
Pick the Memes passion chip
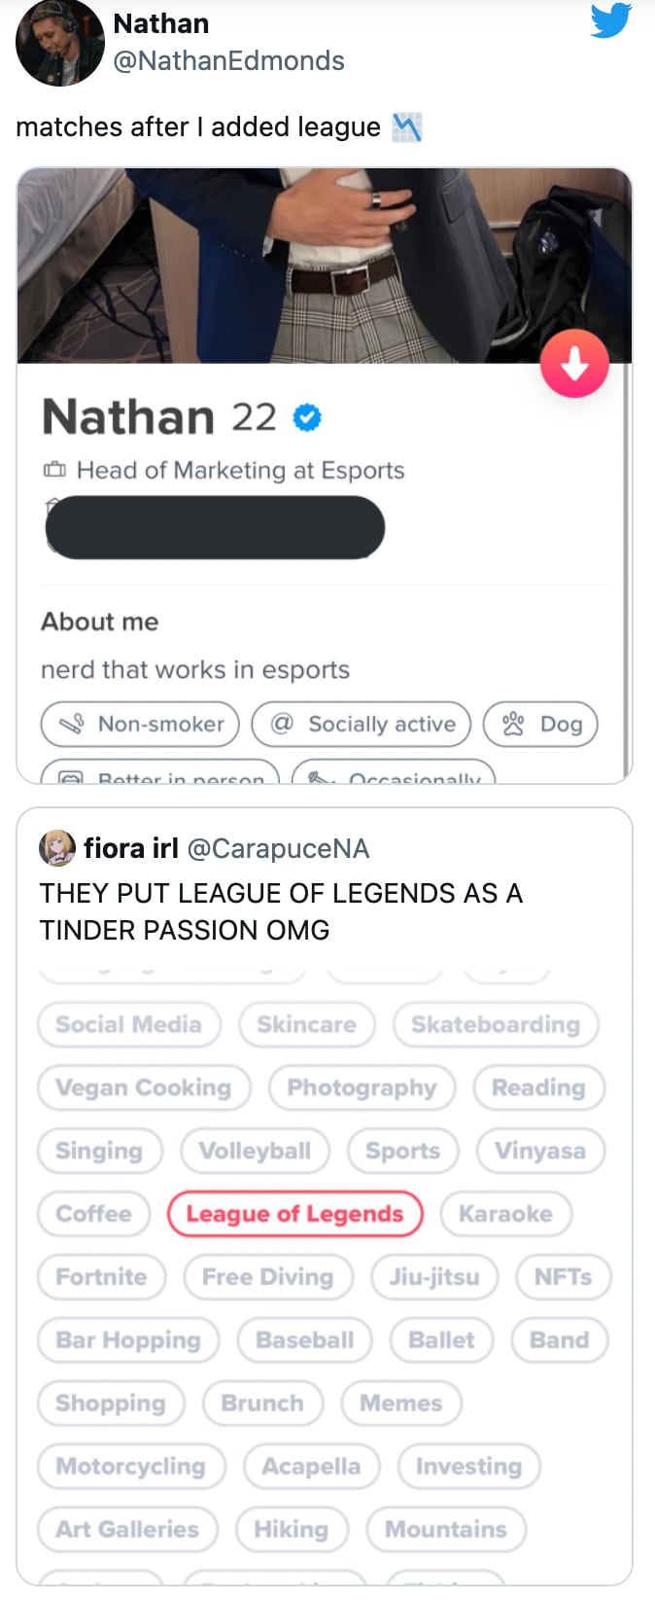pyautogui.click(x=400, y=1404)
